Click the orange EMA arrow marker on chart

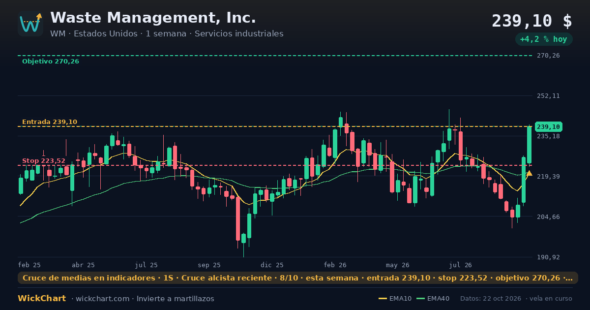tap(529, 173)
